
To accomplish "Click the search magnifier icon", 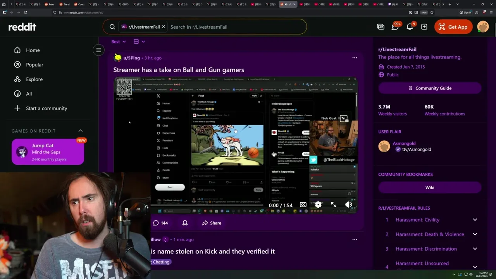I will click(x=112, y=27).
